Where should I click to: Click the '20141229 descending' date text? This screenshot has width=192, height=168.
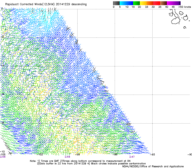[x=71, y=4]
